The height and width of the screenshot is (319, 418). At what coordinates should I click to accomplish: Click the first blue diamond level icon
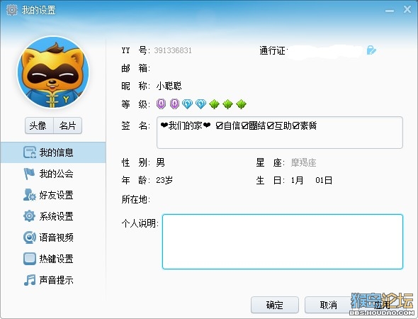click(188, 103)
